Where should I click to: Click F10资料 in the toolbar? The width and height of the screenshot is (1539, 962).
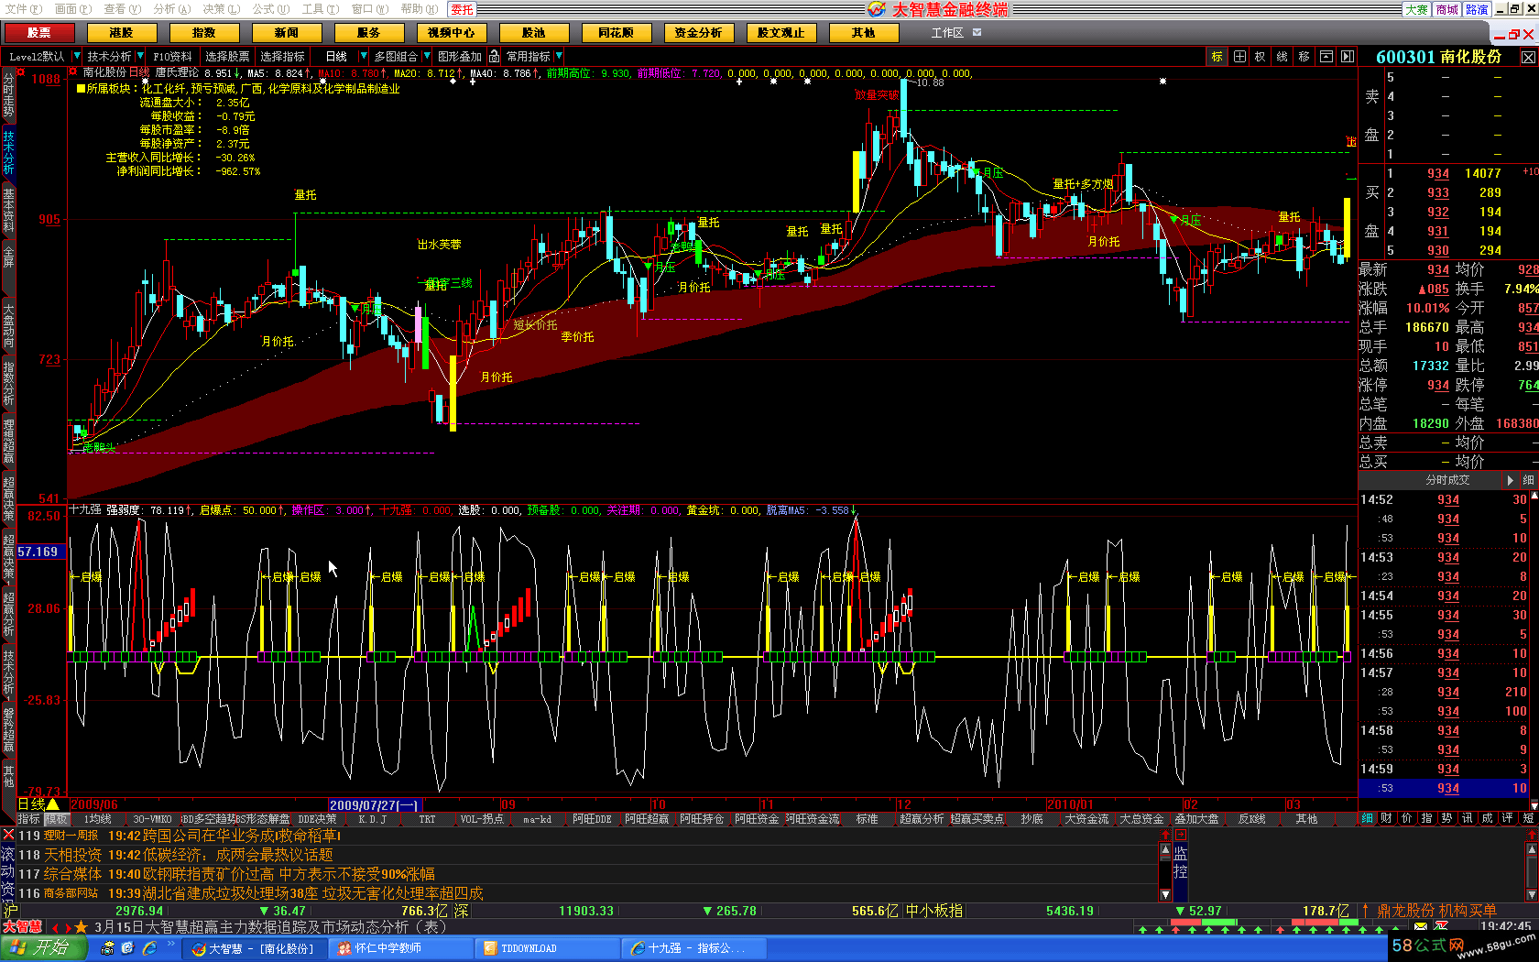click(x=172, y=57)
